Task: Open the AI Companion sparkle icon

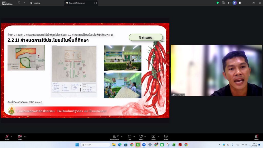Action: [234, 3]
